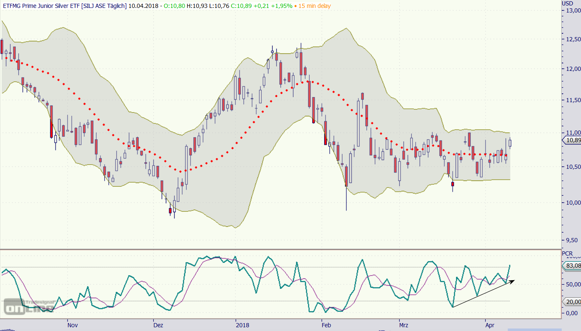Click the '9,50' price axis label
Viewport: 581px width, 331px height.
click(573, 240)
